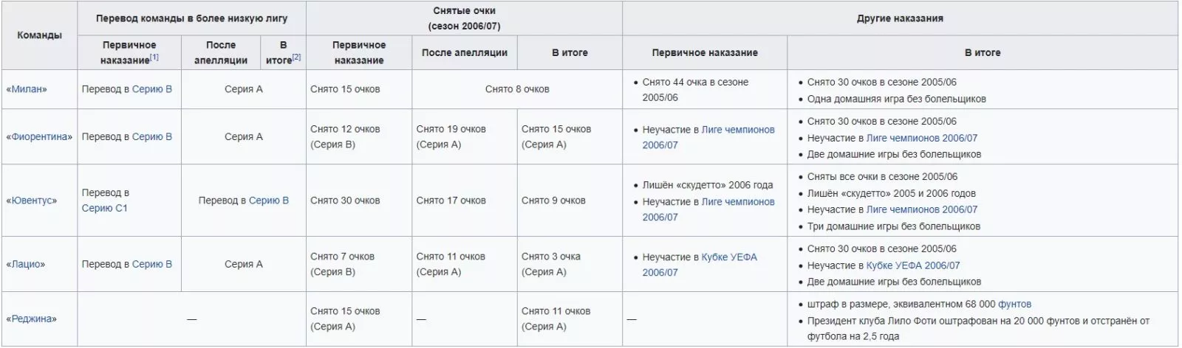Follow the Серию C1 link

click(x=104, y=209)
